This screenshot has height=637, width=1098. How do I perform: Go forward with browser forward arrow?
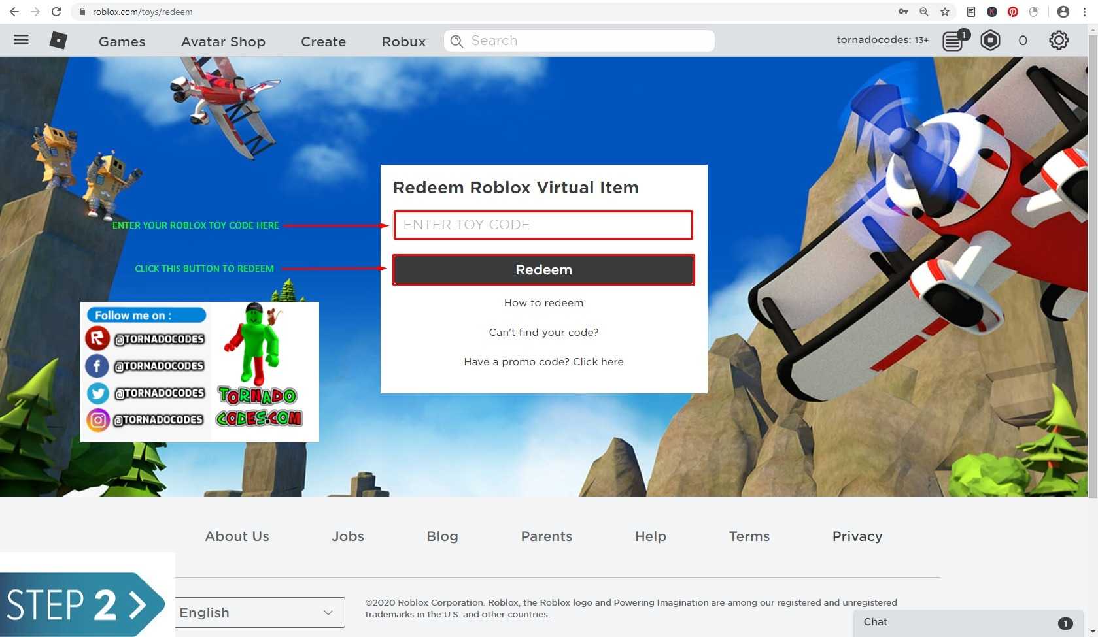[x=35, y=12]
